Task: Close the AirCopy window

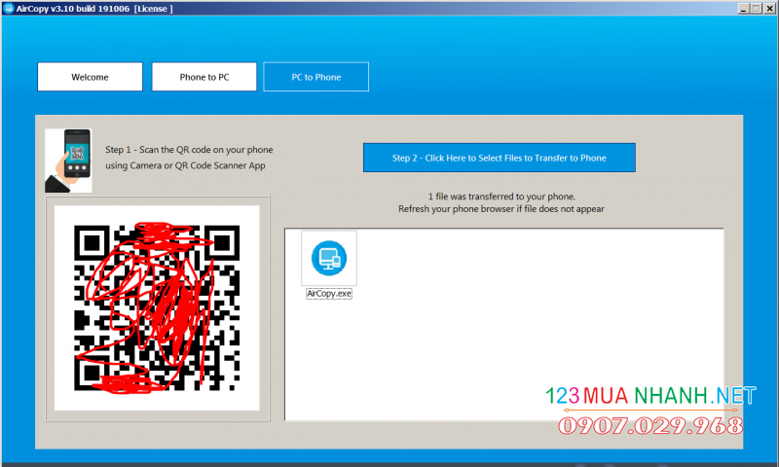Action: tap(769, 9)
